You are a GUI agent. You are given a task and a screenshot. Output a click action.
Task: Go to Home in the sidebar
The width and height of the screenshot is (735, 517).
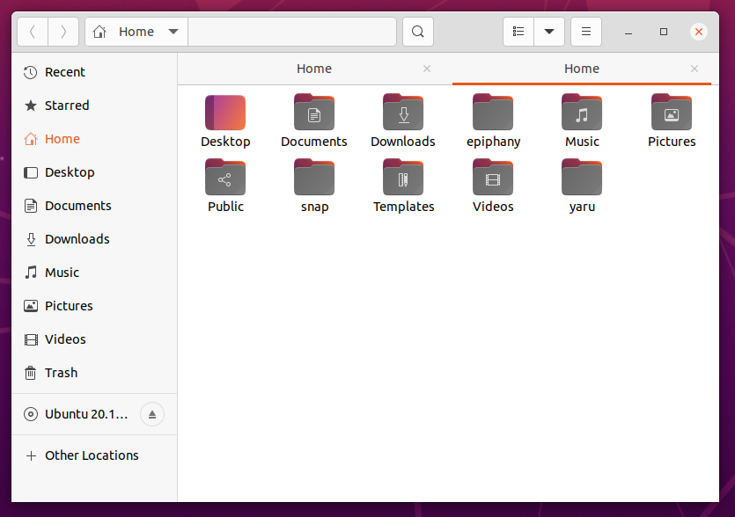(x=94, y=139)
